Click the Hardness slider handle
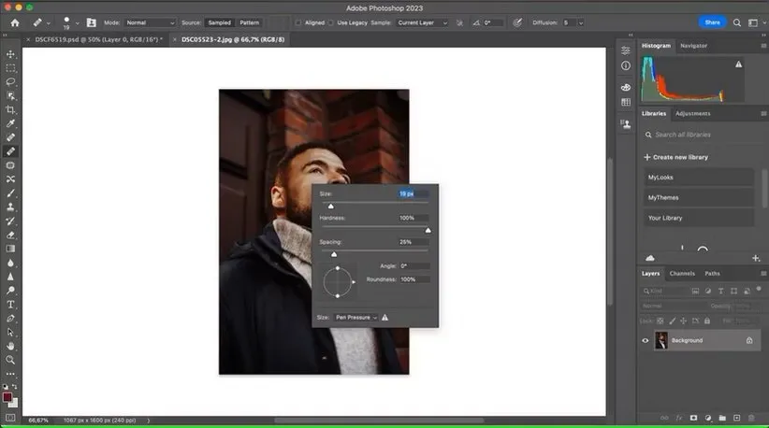 pos(428,230)
